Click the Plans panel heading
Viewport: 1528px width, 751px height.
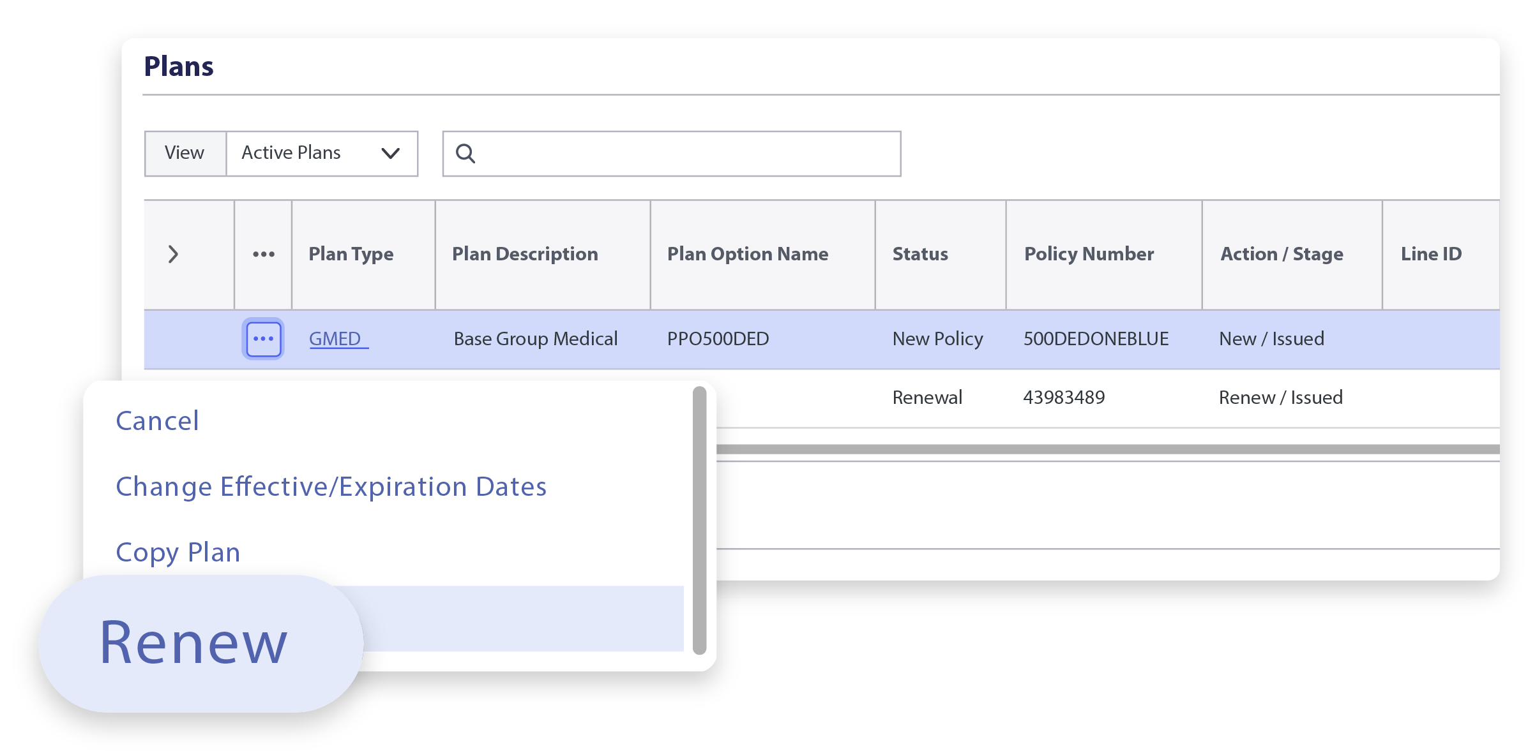click(179, 66)
